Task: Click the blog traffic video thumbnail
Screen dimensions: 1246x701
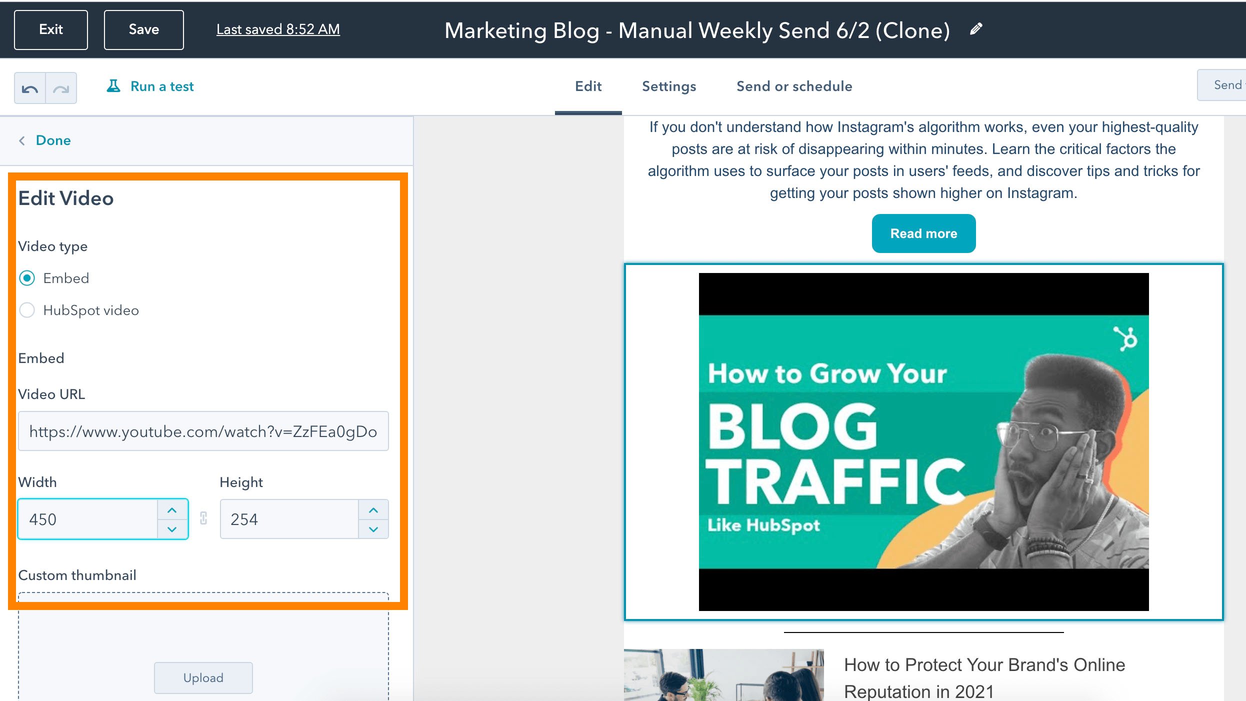Action: click(x=924, y=441)
